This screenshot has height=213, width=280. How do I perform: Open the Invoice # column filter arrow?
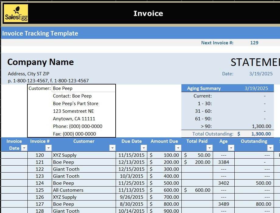48,148
